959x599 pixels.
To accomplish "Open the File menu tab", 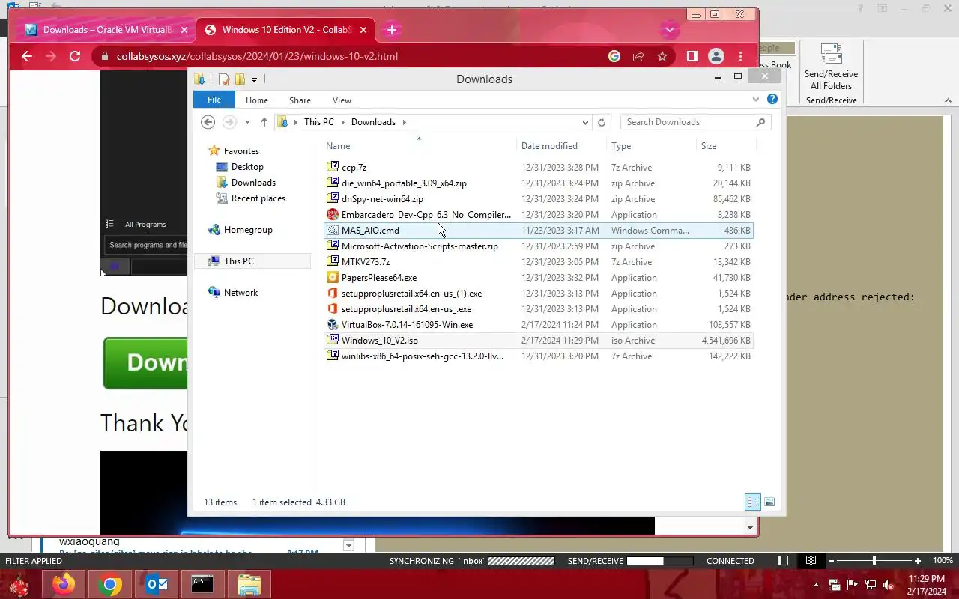I will (x=214, y=100).
